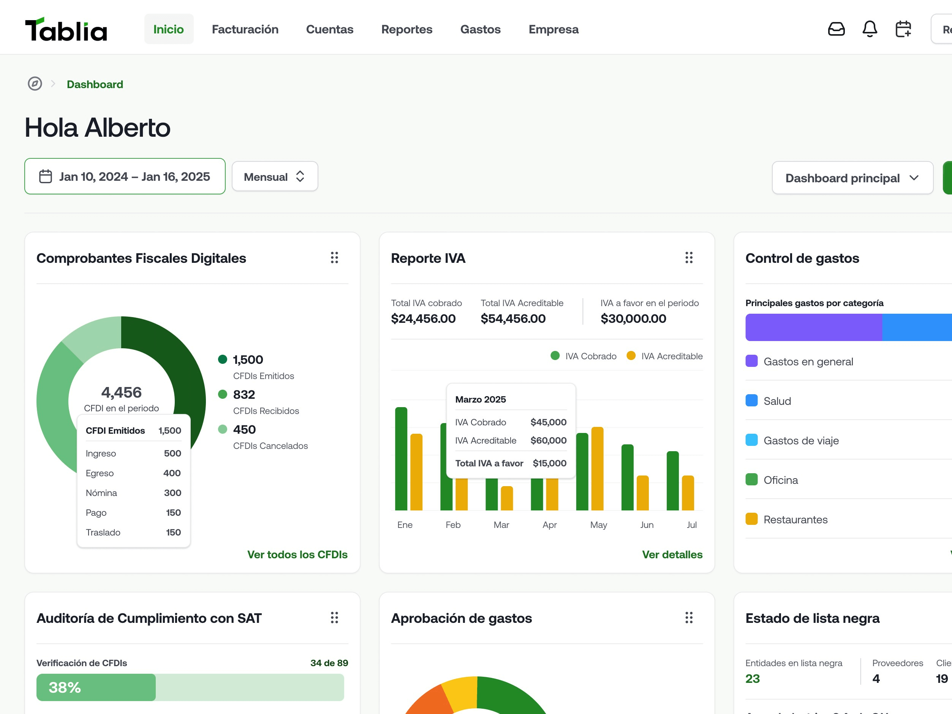Toggle IVA Acreditable legend series

(x=664, y=356)
